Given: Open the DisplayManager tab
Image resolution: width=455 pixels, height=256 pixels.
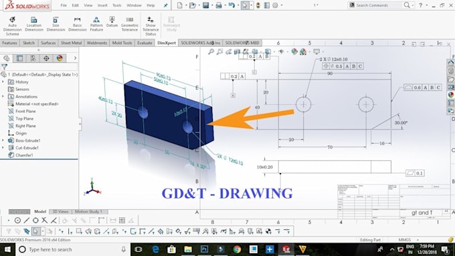Looking at the screenshot, I should 60,58.
